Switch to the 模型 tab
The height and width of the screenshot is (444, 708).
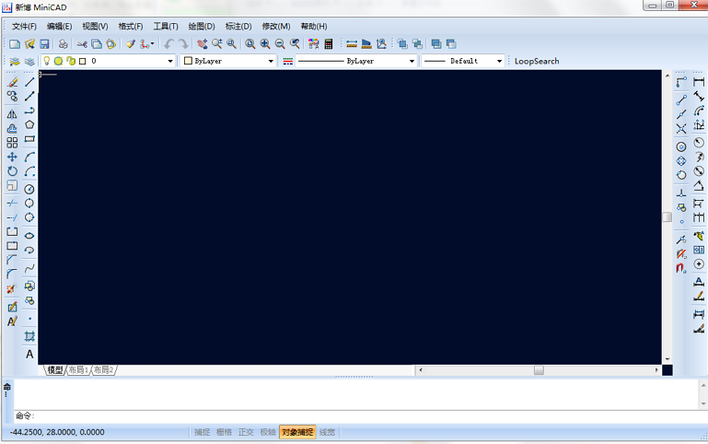(x=55, y=370)
